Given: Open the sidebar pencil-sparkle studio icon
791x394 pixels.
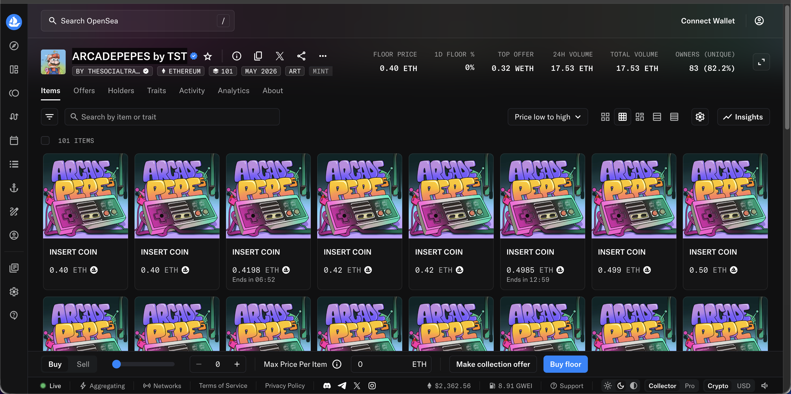Looking at the screenshot, I should [14, 211].
